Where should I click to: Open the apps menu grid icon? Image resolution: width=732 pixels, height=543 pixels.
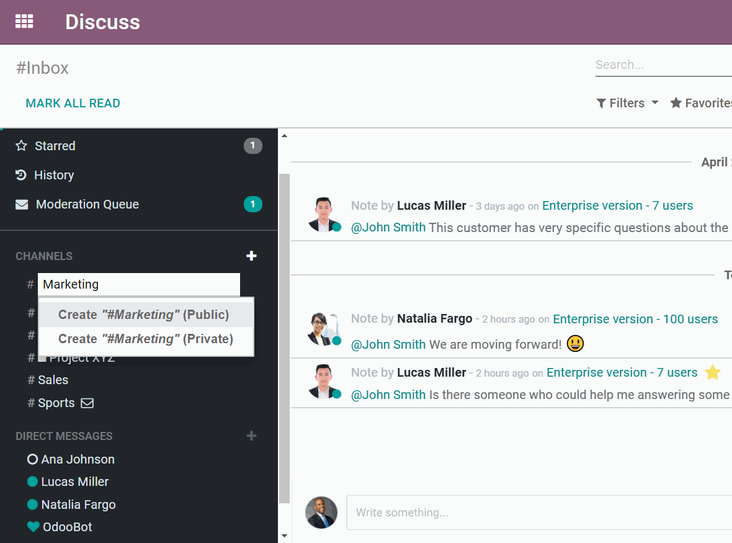click(x=24, y=21)
